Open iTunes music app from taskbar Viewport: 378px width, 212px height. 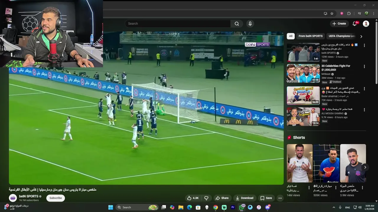[x=259, y=207]
